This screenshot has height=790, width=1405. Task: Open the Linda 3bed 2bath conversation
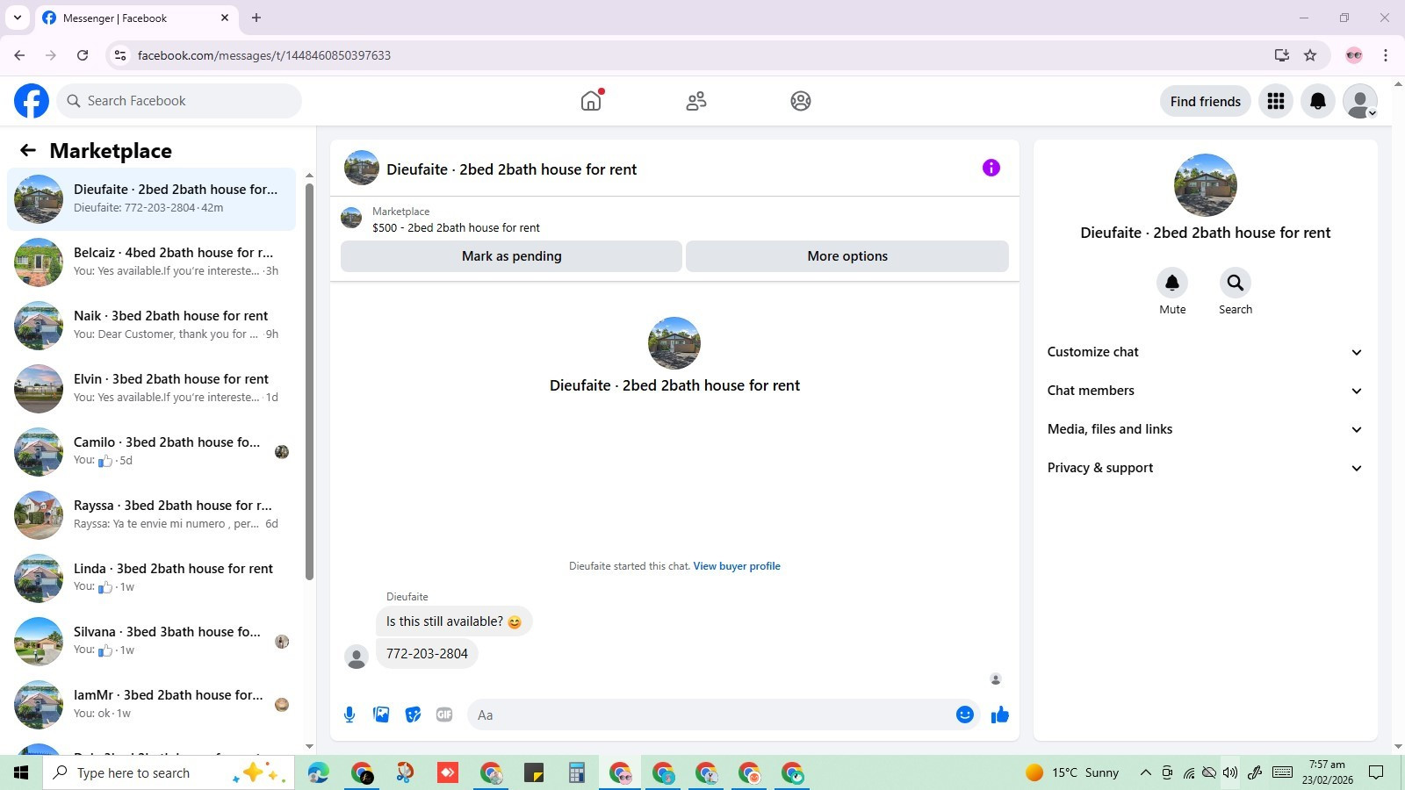(x=152, y=578)
